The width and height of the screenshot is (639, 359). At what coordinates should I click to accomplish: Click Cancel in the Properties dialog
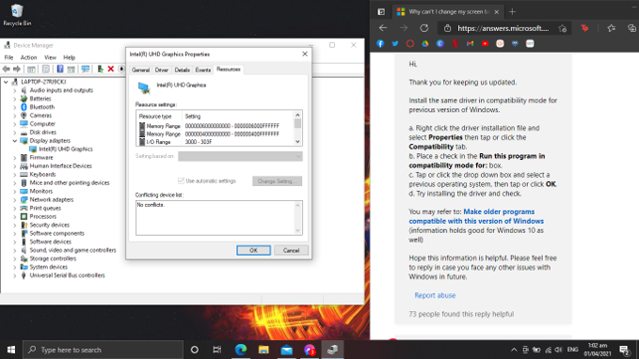291,250
